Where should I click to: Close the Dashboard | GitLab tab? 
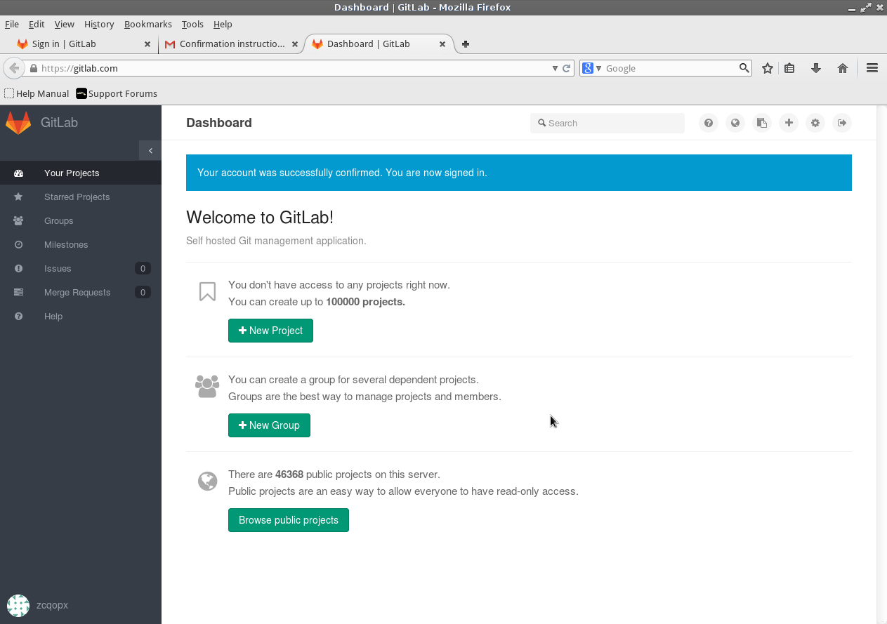click(442, 44)
